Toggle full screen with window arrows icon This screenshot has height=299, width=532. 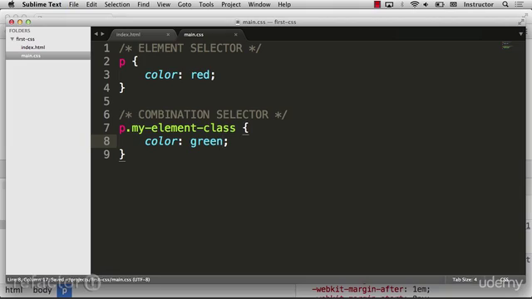521,22
